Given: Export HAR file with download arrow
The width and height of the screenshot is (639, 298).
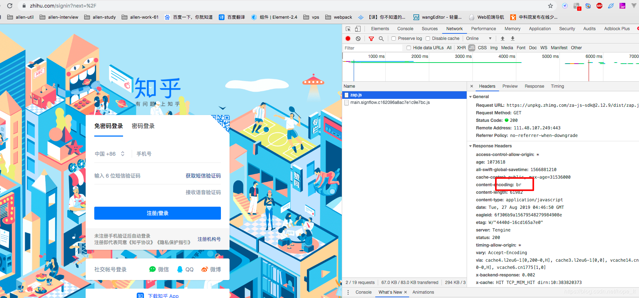Looking at the screenshot, I should pos(513,38).
